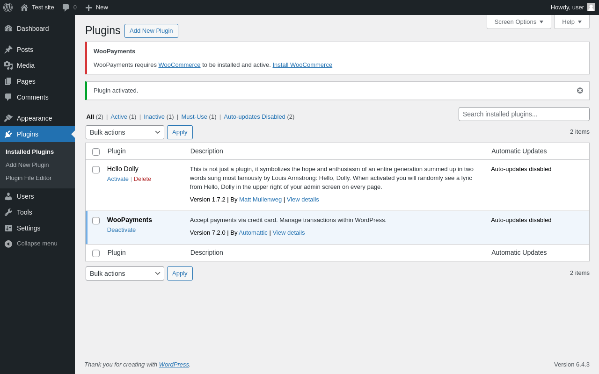Toggle select-all checkbox in the table header
This screenshot has height=374, width=599.
(x=96, y=152)
